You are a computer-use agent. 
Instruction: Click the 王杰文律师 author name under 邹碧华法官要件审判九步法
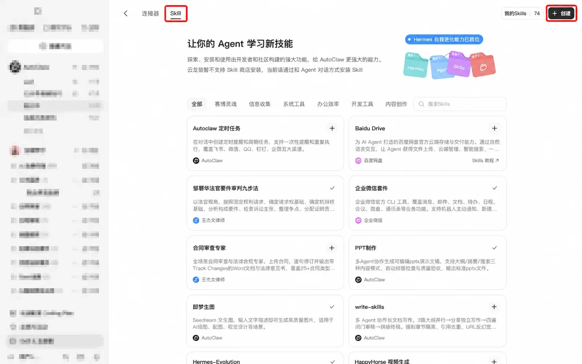(x=213, y=221)
